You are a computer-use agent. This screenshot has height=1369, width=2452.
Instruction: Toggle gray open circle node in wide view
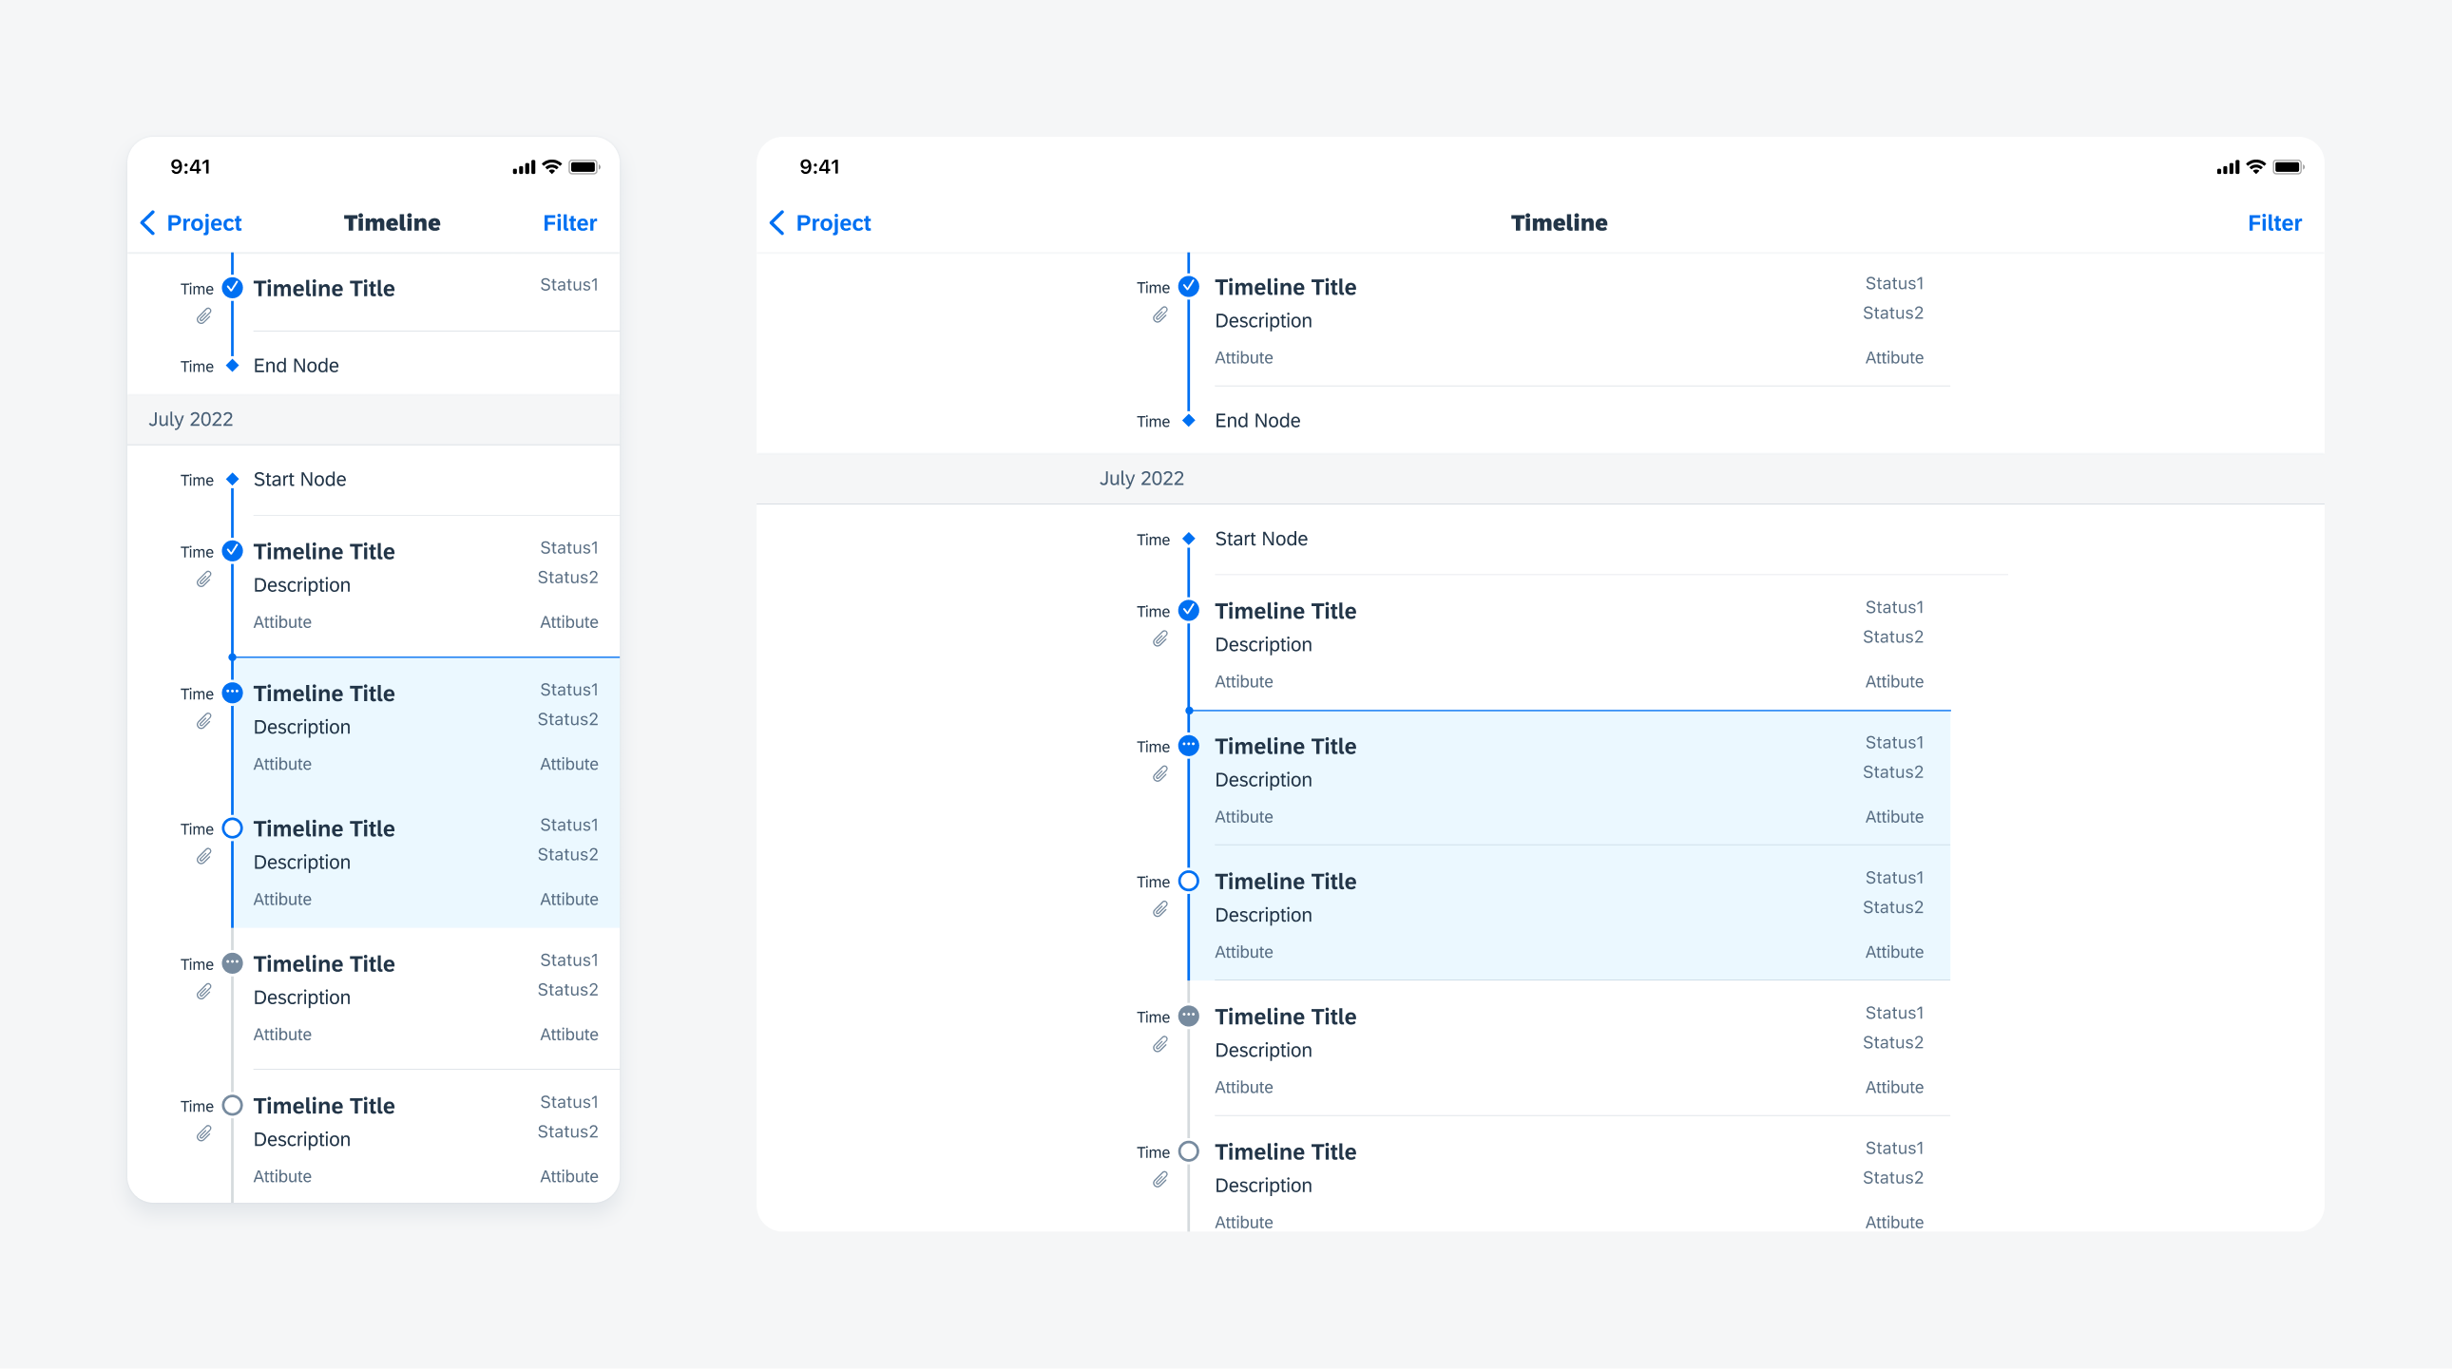point(1189,1151)
